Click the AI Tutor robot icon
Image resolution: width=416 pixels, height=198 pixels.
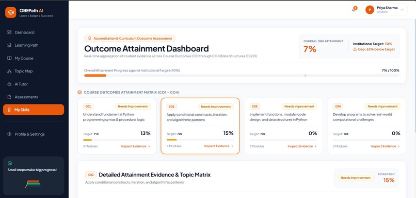point(9,84)
